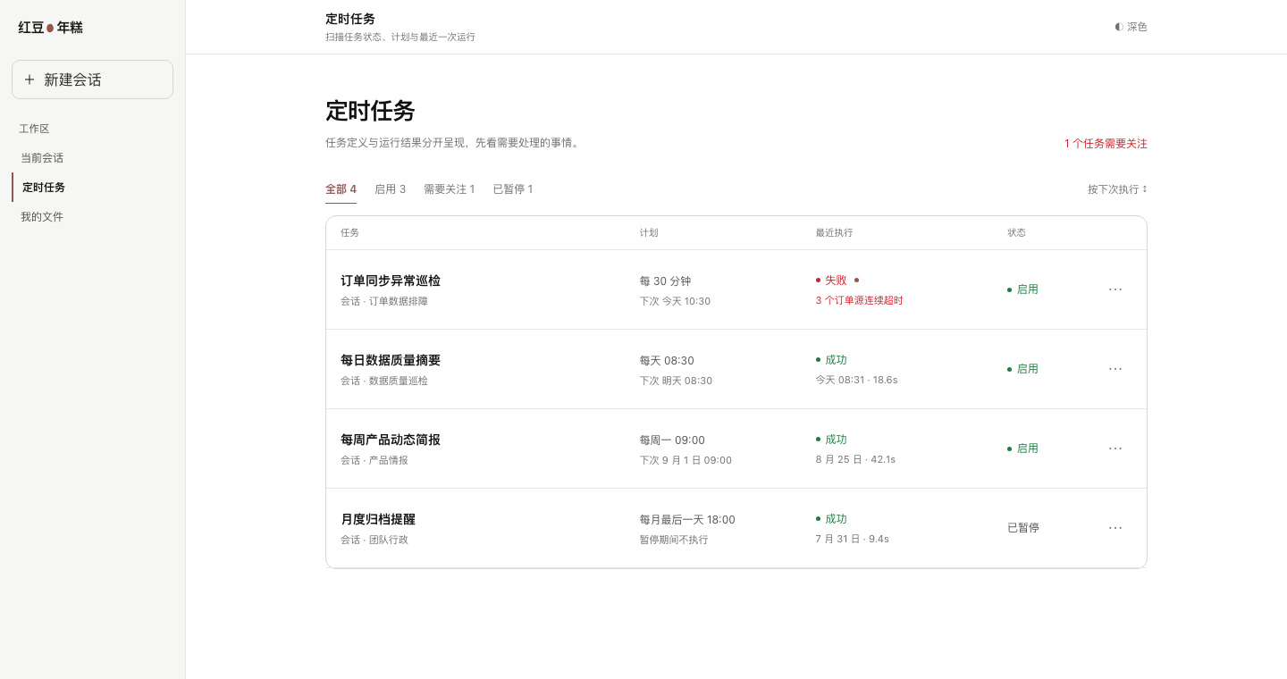Click 会话 · 订单数据排障 subtitle
This screenshot has height=679, width=1287.
[x=384, y=301]
